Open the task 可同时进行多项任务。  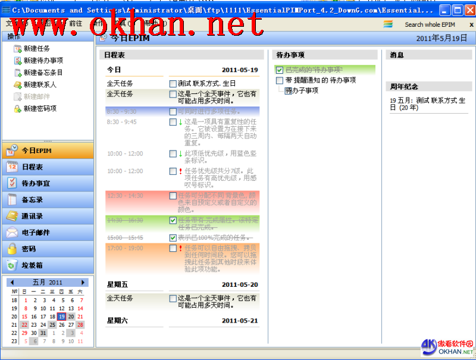209,112
